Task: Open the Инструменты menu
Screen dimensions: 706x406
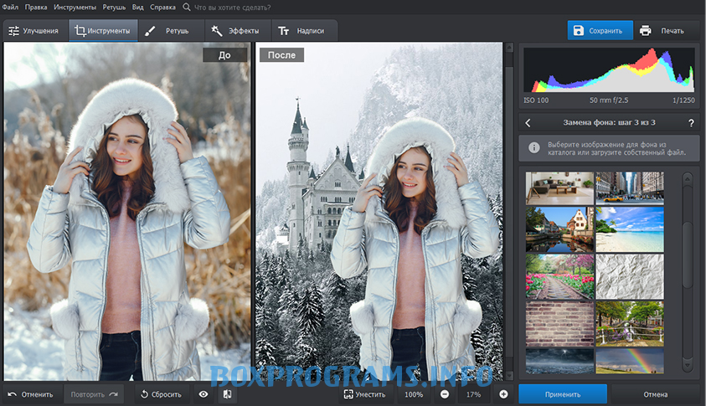Action: (75, 8)
